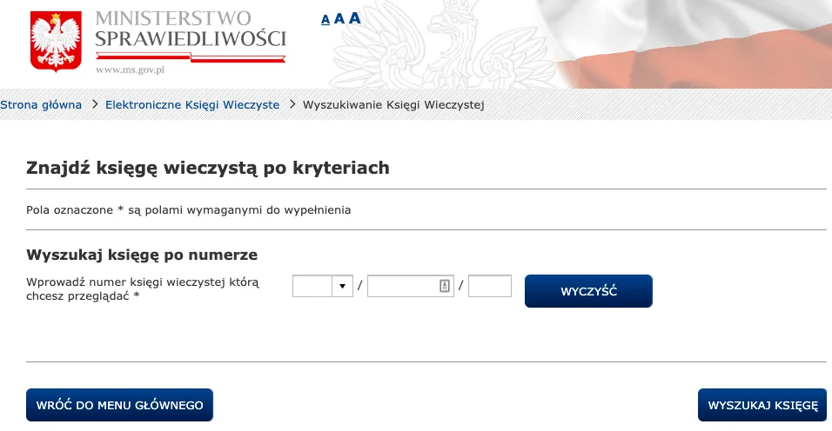Click the www.ms.gov.pl address text

[130, 70]
